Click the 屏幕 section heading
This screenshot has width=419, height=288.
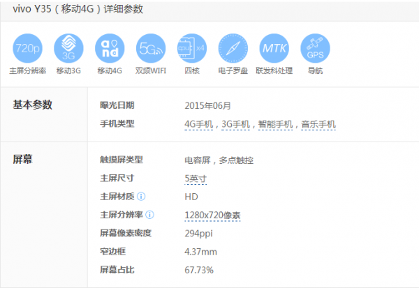pos(22,159)
